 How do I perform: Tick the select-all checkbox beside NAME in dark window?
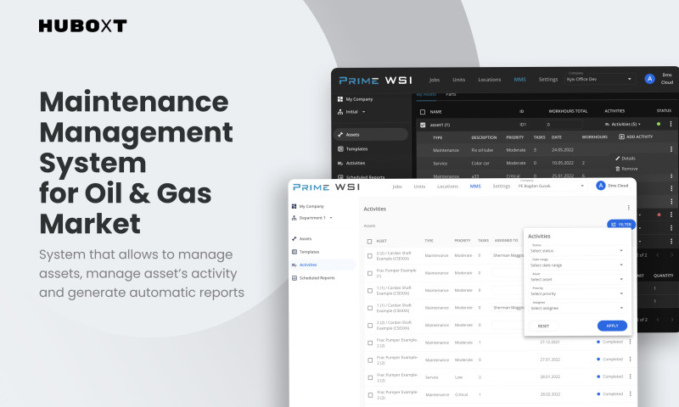pos(423,112)
